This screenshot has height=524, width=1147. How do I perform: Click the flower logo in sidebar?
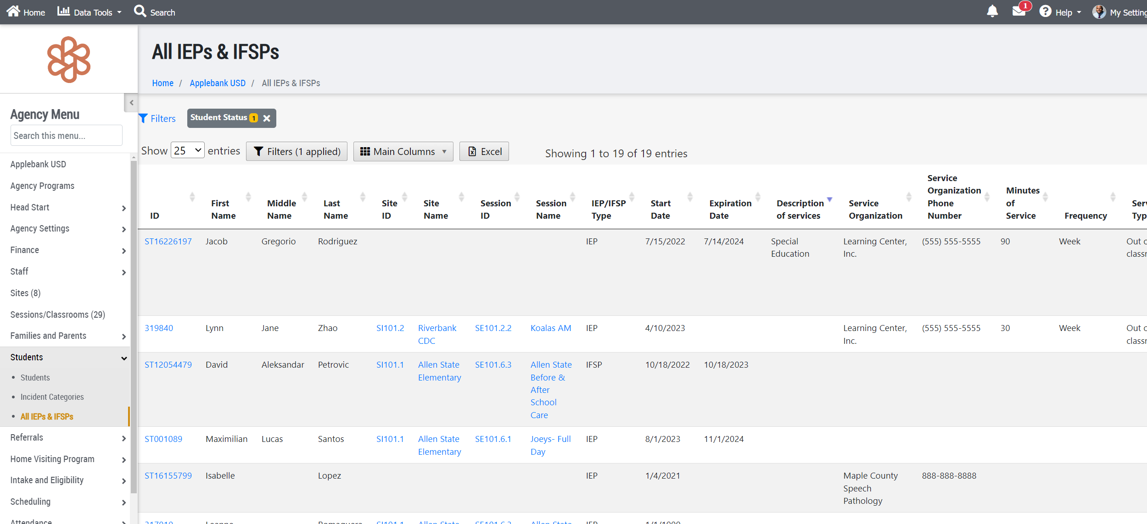tap(69, 60)
